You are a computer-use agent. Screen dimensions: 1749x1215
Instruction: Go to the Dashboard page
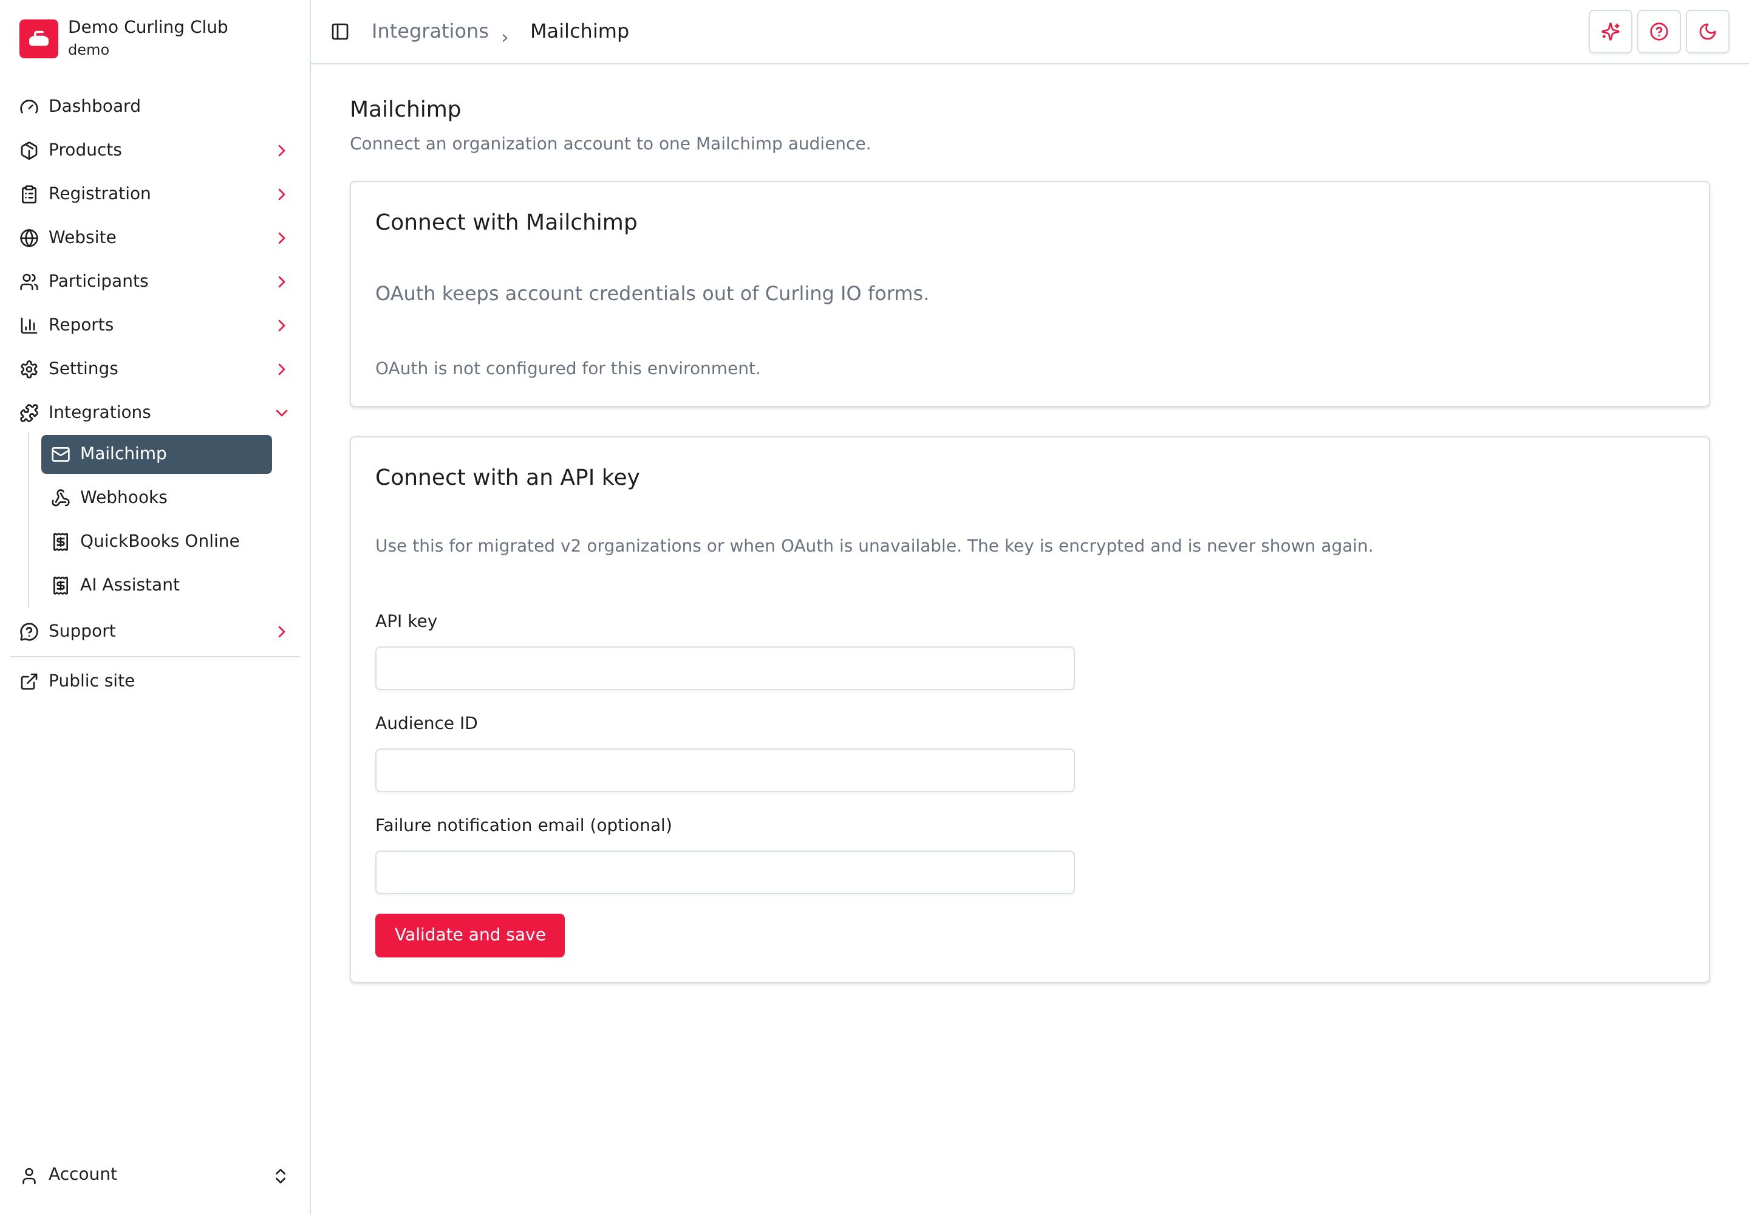click(x=154, y=106)
